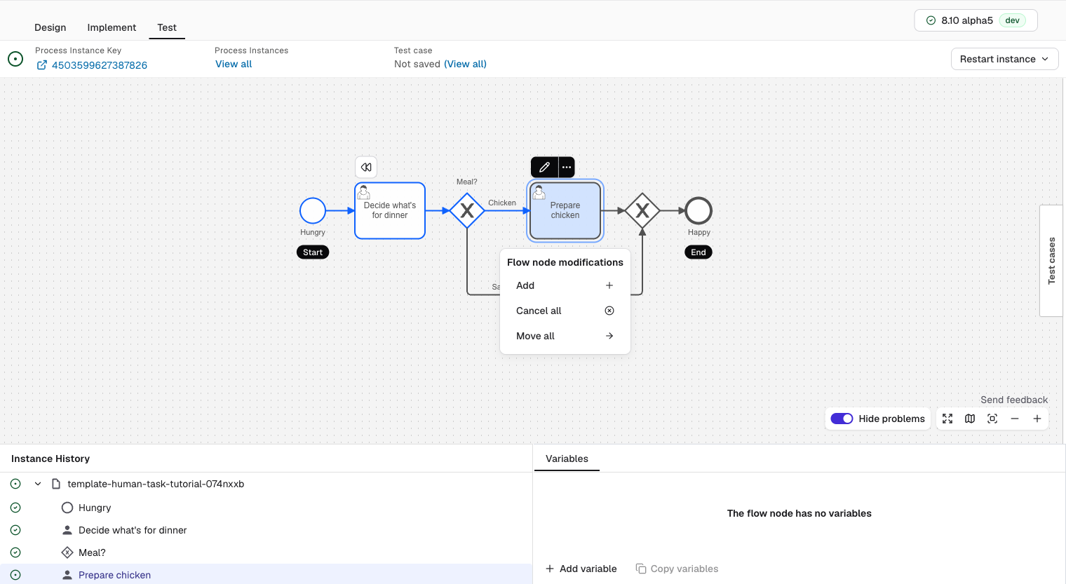The image size is (1066, 584).
Task: Click the Happy end event circle
Action: pos(699,210)
